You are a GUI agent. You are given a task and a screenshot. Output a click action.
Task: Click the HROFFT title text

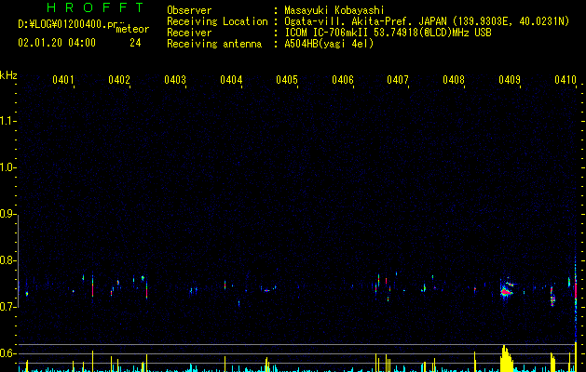[x=95, y=7]
